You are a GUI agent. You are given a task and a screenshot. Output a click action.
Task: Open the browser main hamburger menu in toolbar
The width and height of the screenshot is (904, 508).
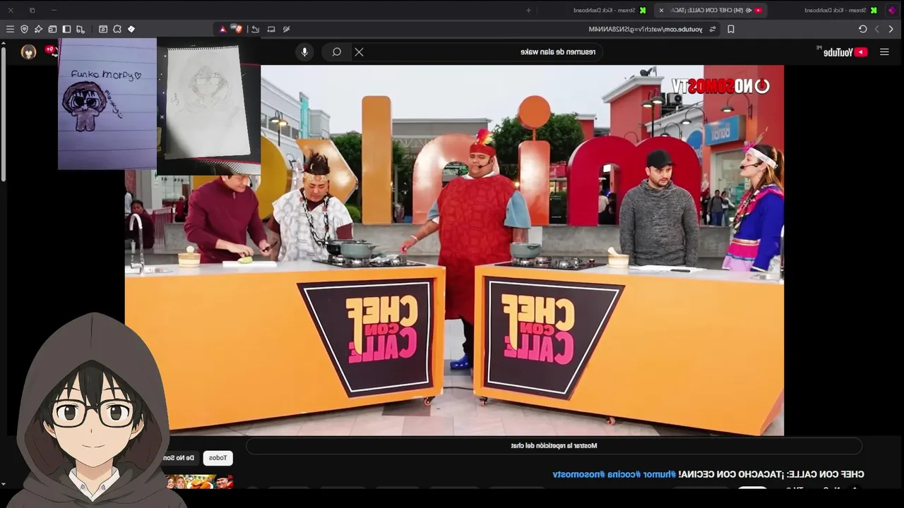10,29
